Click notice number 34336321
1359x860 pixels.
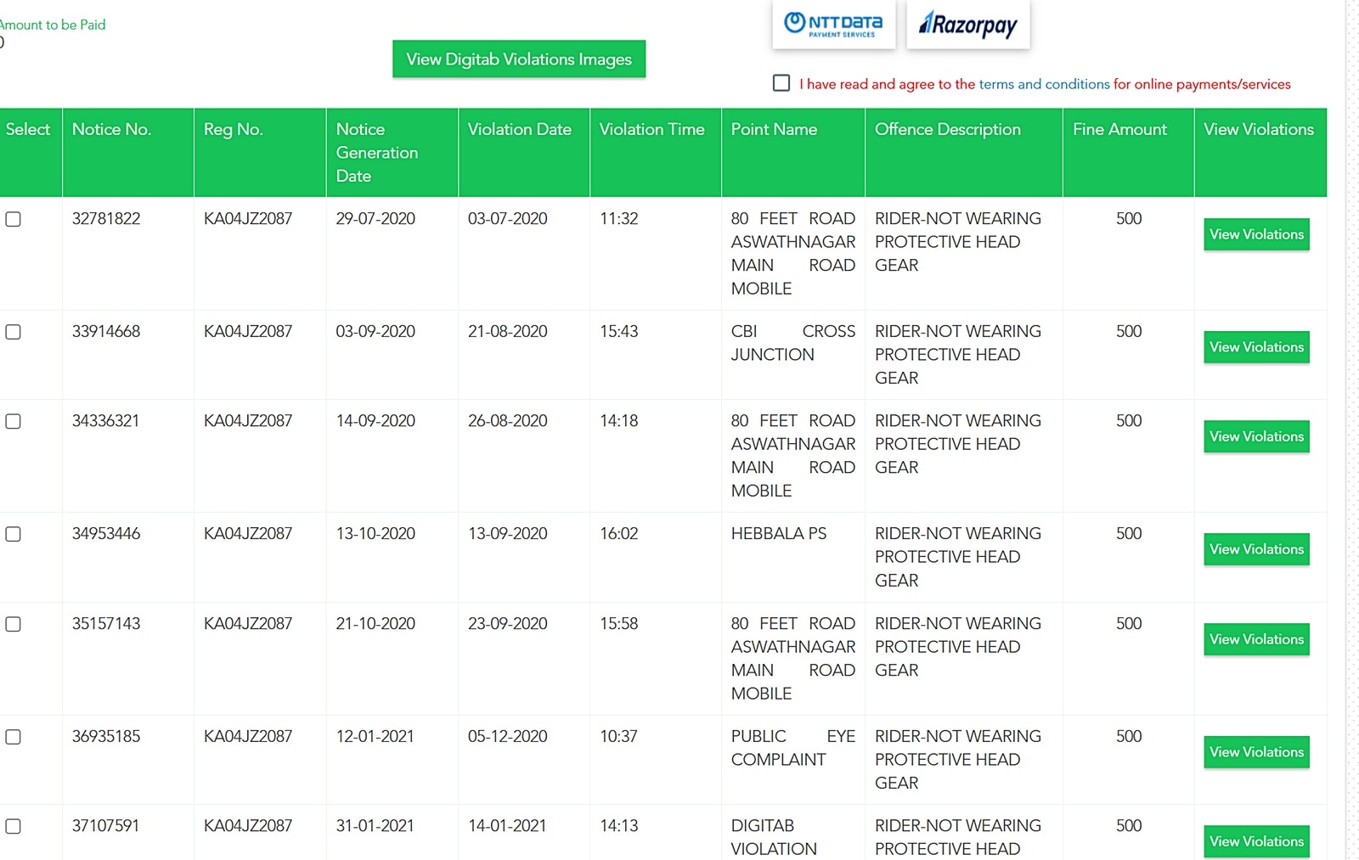pyautogui.click(x=105, y=421)
